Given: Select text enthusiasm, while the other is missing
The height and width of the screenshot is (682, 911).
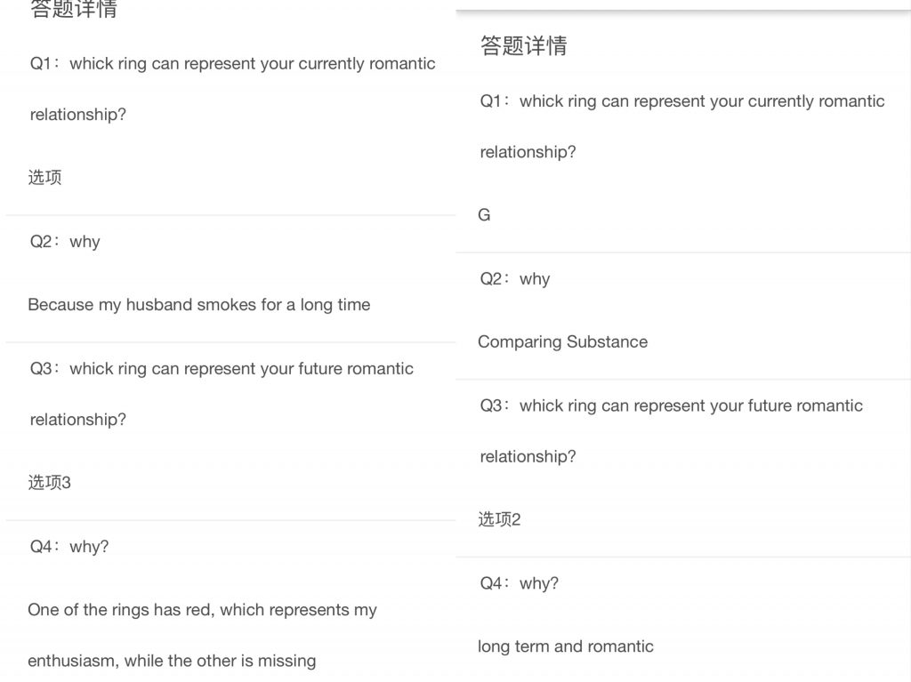Looking at the screenshot, I should pyautogui.click(x=172, y=661).
